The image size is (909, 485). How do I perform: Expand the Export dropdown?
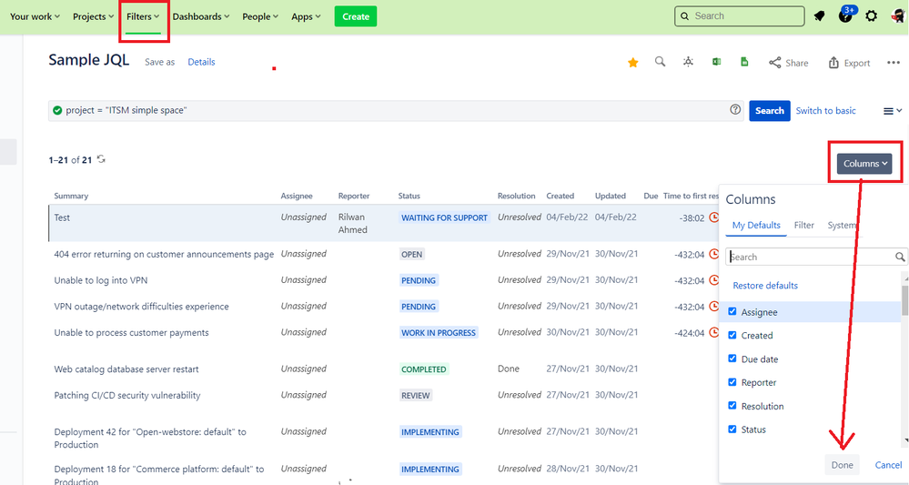849,63
